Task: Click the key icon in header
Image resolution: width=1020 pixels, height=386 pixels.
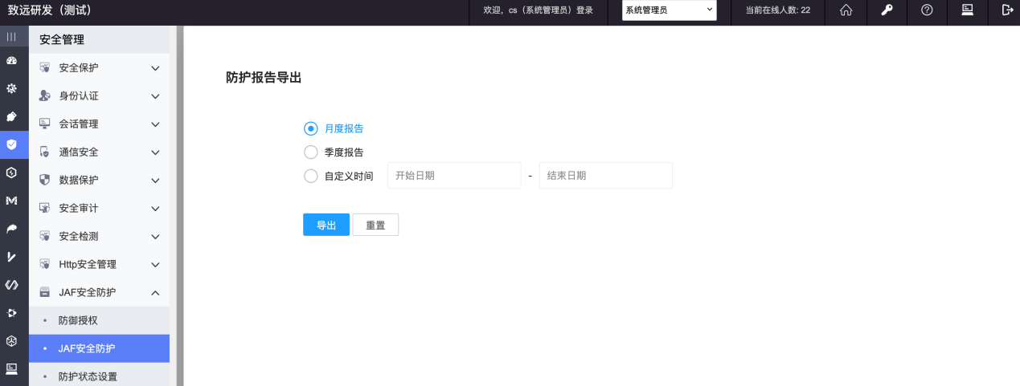Action: (887, 10)
